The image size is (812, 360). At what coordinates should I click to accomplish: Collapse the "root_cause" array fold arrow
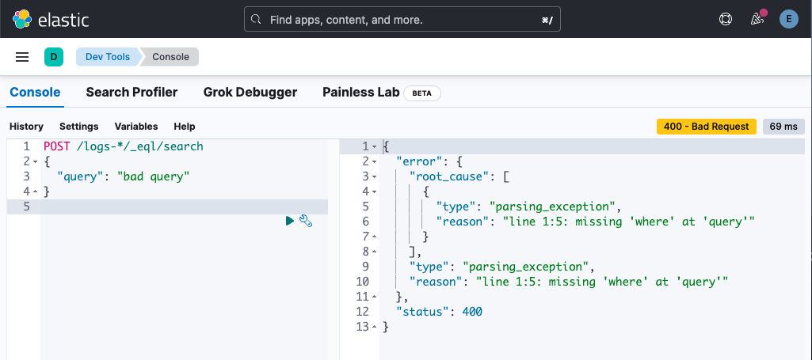click(x=375, y=176)
